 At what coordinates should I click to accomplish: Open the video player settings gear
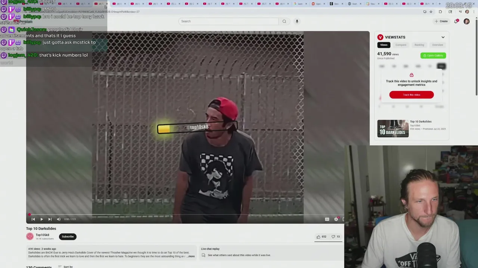336,219
